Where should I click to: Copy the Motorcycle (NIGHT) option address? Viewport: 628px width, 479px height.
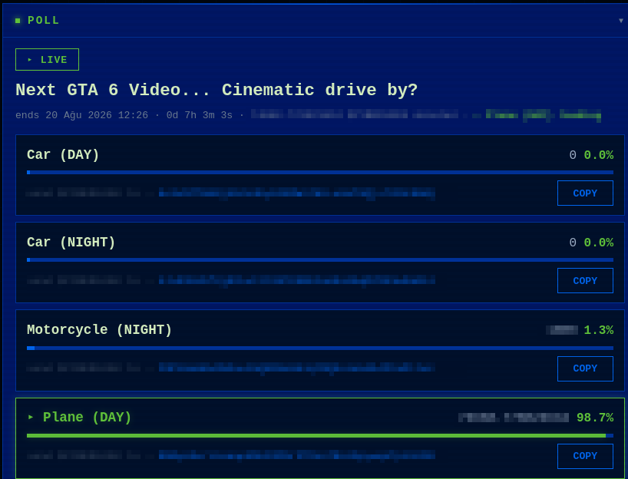click(x=585, y=368)
